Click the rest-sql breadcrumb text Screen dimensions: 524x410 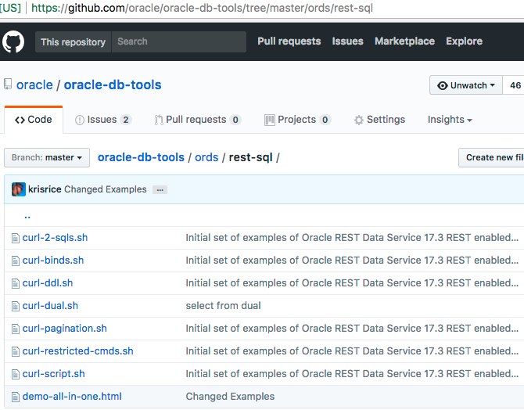coord(250,157)
